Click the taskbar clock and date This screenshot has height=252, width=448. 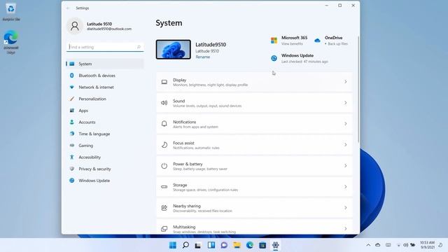tap(428, 245)
